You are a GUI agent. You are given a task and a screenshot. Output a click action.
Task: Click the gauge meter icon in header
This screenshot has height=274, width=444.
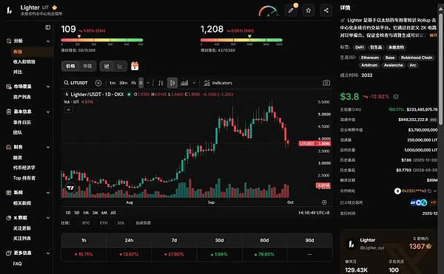(268, 11)
